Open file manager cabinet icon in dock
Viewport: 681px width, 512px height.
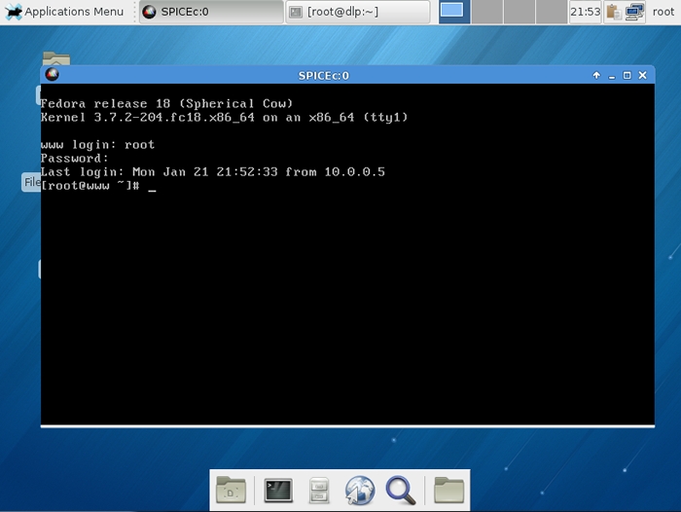[x=319, y=491]
